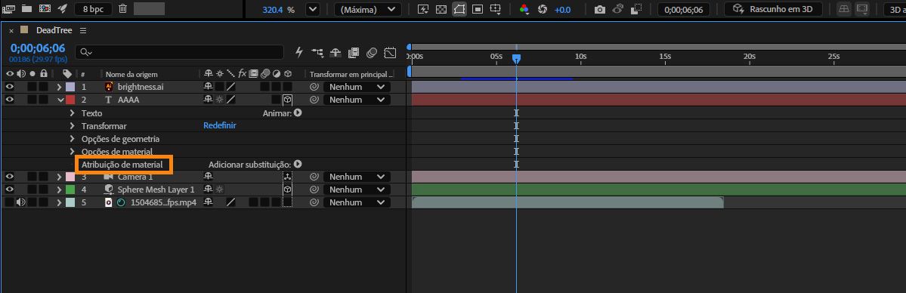Toggle 3D layer switch for AAAA
906x293 pixels.
(287, 100)
